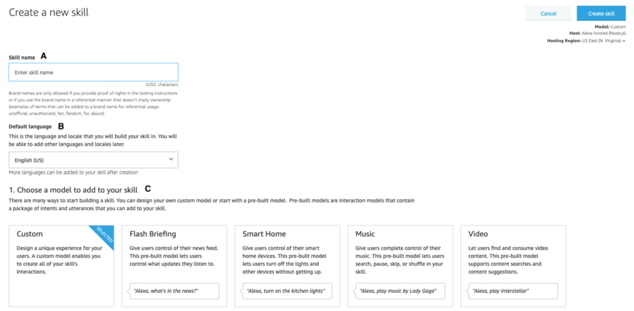Viewport: 634px width, 311px height.
Task: Click the "Default language" label
Action: (x=30, y=127)
